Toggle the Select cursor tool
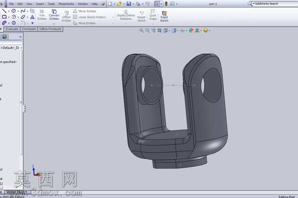The width and height of the screenshot is (298, 198). tap(157, 3)
